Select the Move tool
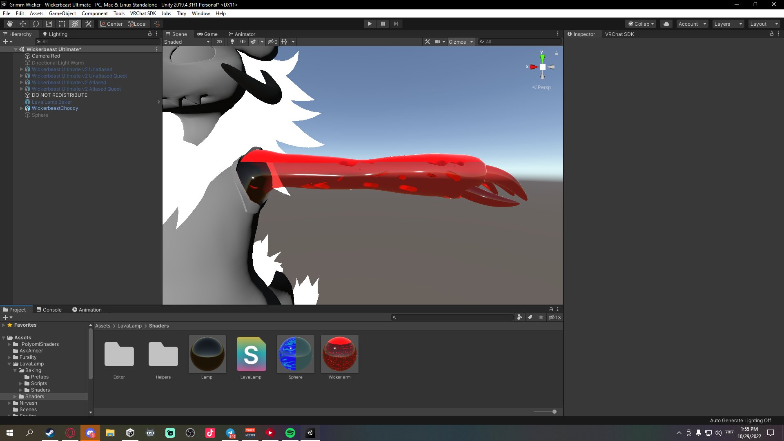 (x=23, y=24)
